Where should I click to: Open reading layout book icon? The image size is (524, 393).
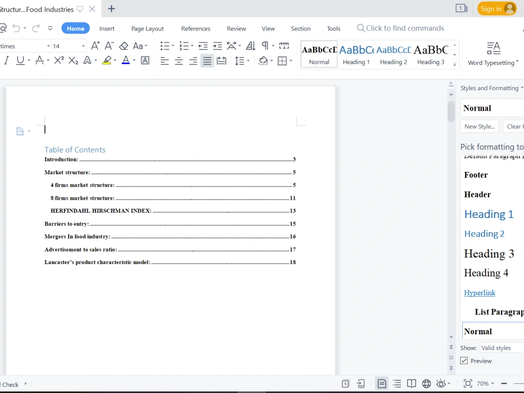click(x=412, y=384)
